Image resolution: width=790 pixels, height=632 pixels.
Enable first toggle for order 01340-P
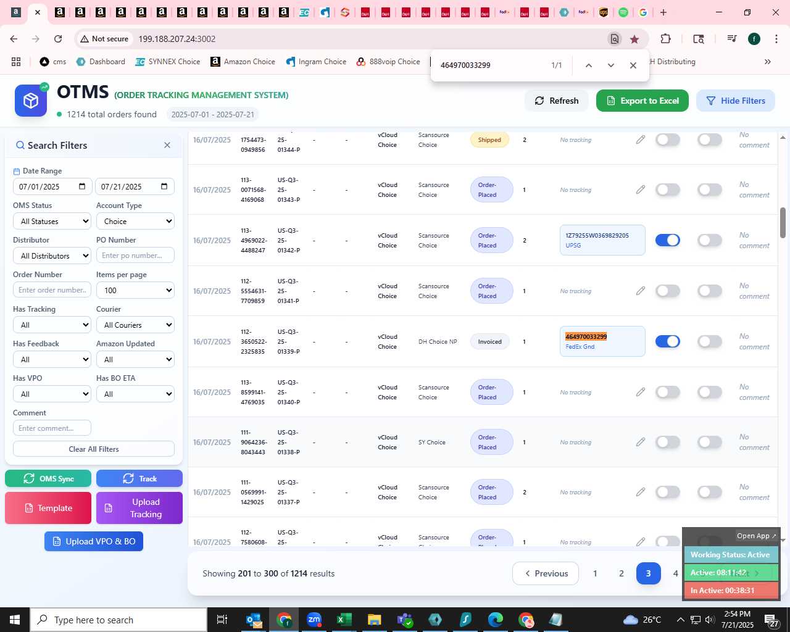[x=667, y=392]
